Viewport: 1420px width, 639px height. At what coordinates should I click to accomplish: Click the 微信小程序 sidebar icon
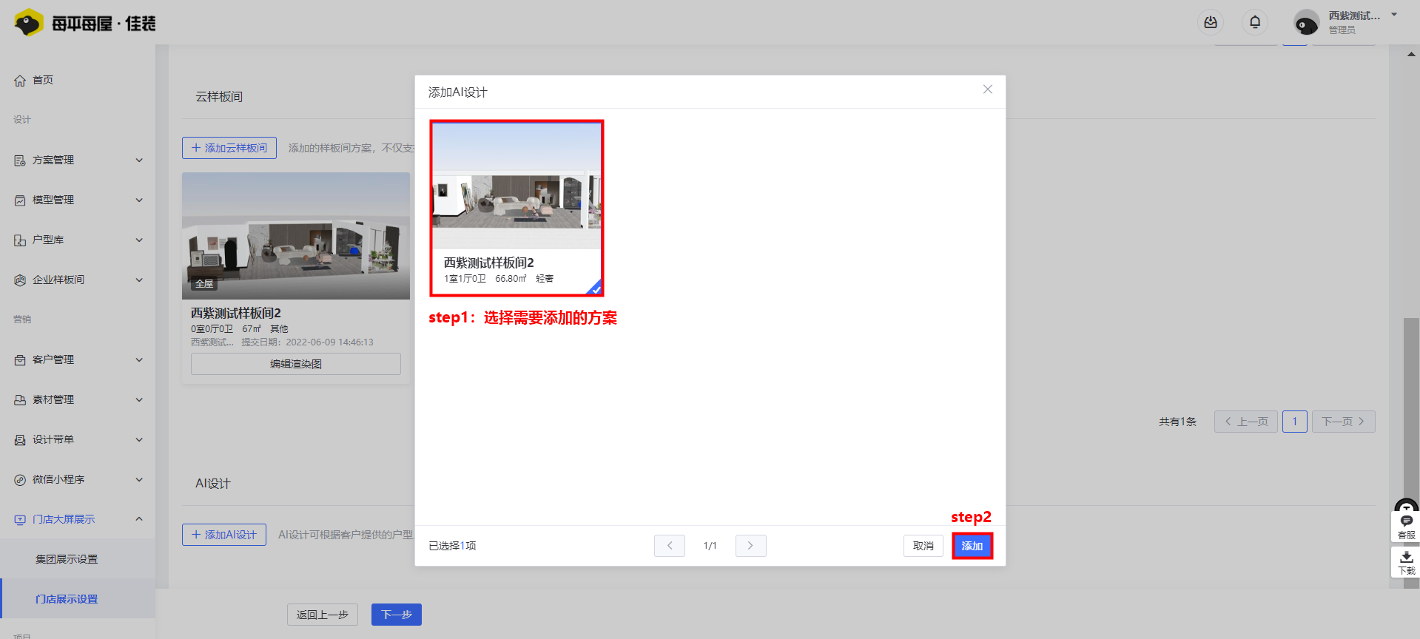pos(20,479)
